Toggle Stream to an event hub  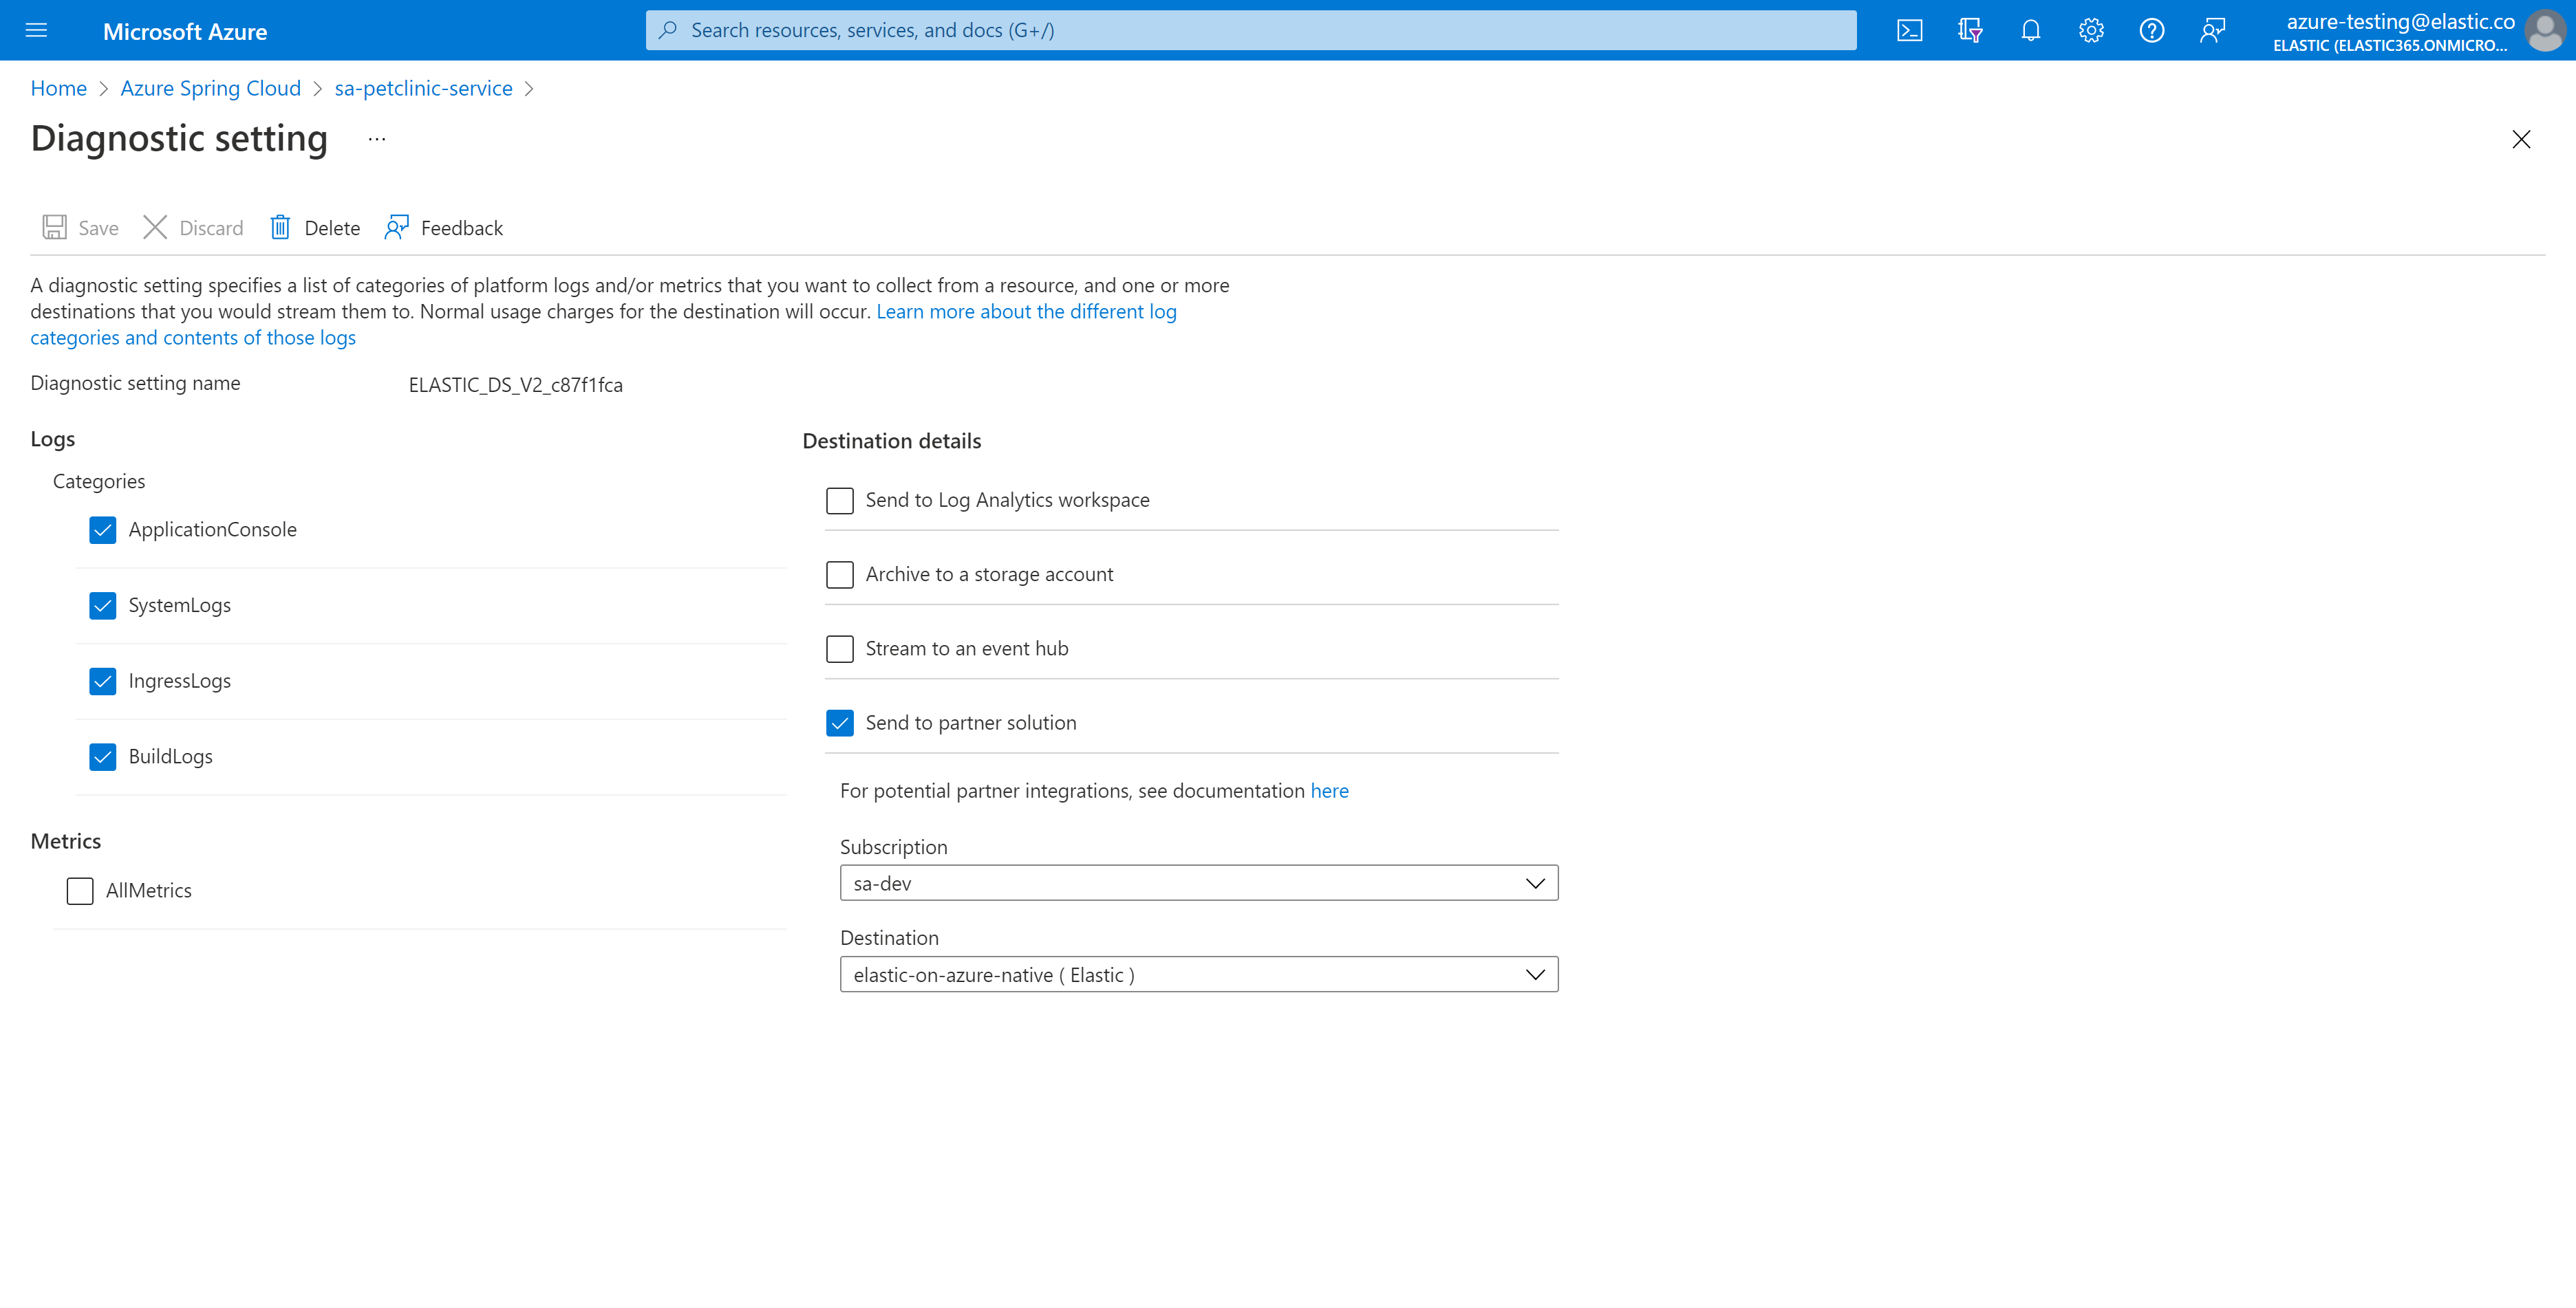coord(840,648)
